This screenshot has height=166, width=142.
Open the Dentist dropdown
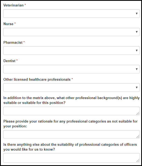pyautogui.click(x=71, y=69)
